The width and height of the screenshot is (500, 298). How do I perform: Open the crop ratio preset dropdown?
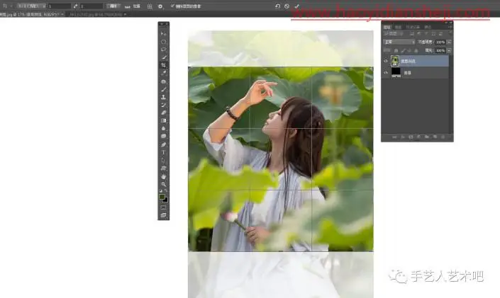click(31, 6)
